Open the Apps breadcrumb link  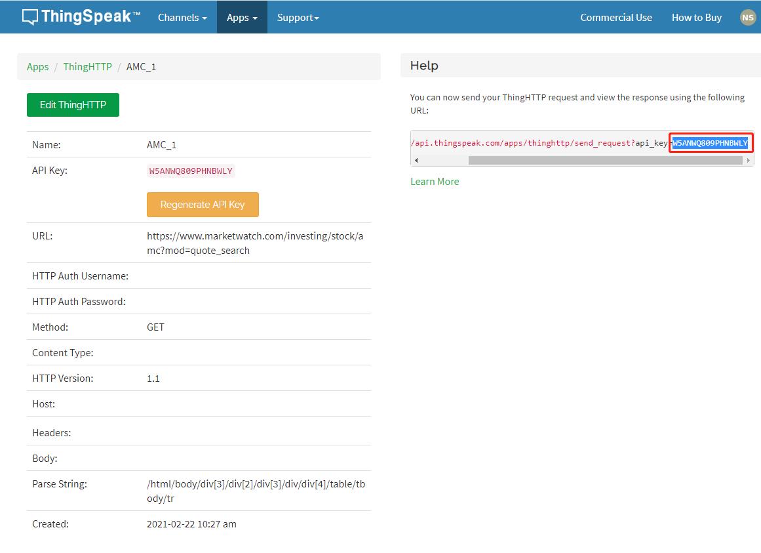point(37,66)
